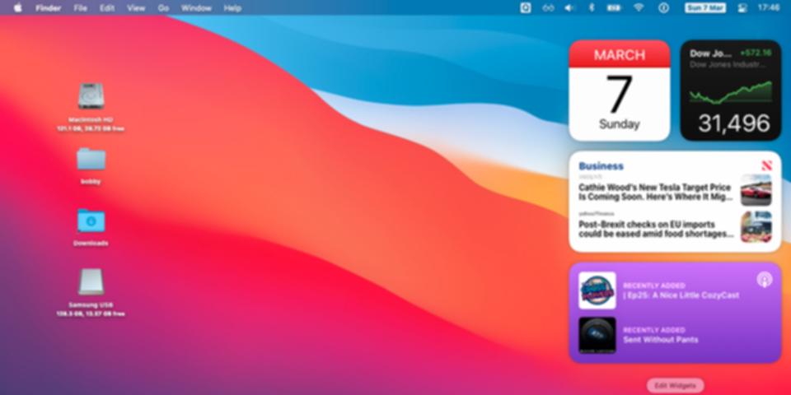Select the Downloads folder on desktop
Screen dimensions: 791x395
point(91,221)
